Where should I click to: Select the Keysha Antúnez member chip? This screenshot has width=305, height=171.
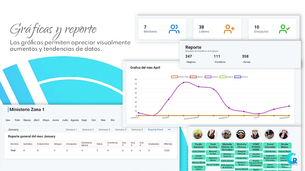(x=256, y=155)
